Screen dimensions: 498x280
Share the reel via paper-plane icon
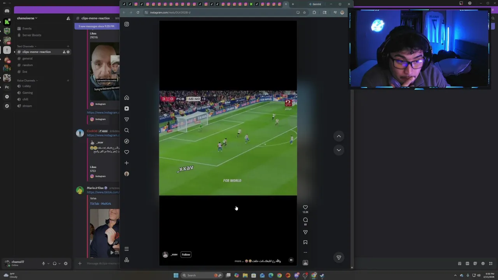click(305, 232)
